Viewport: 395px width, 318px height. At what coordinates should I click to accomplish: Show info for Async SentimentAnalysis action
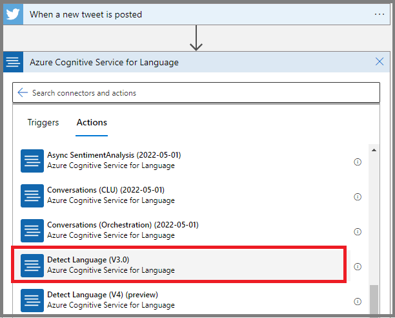point(358,162)
